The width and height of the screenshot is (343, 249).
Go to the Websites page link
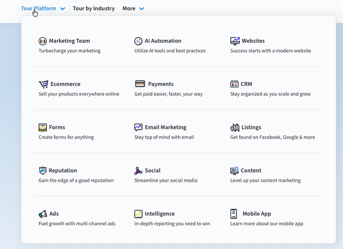(253, 41)
